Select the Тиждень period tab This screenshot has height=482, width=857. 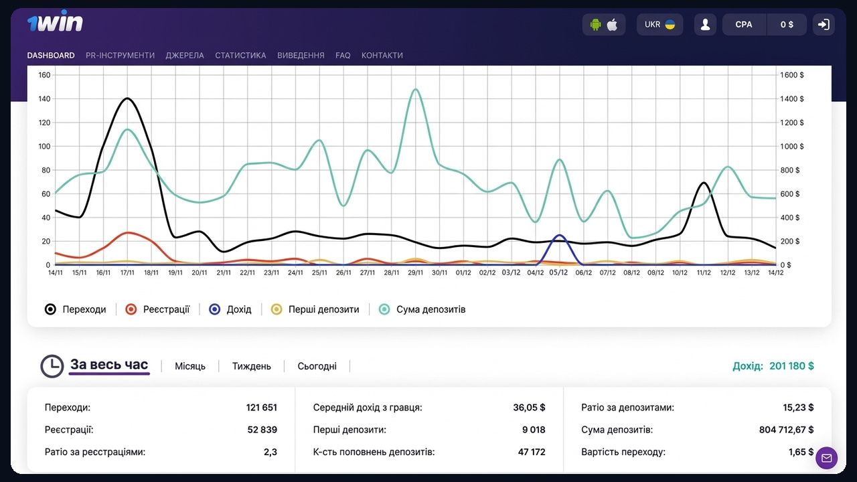pos(252,366)
